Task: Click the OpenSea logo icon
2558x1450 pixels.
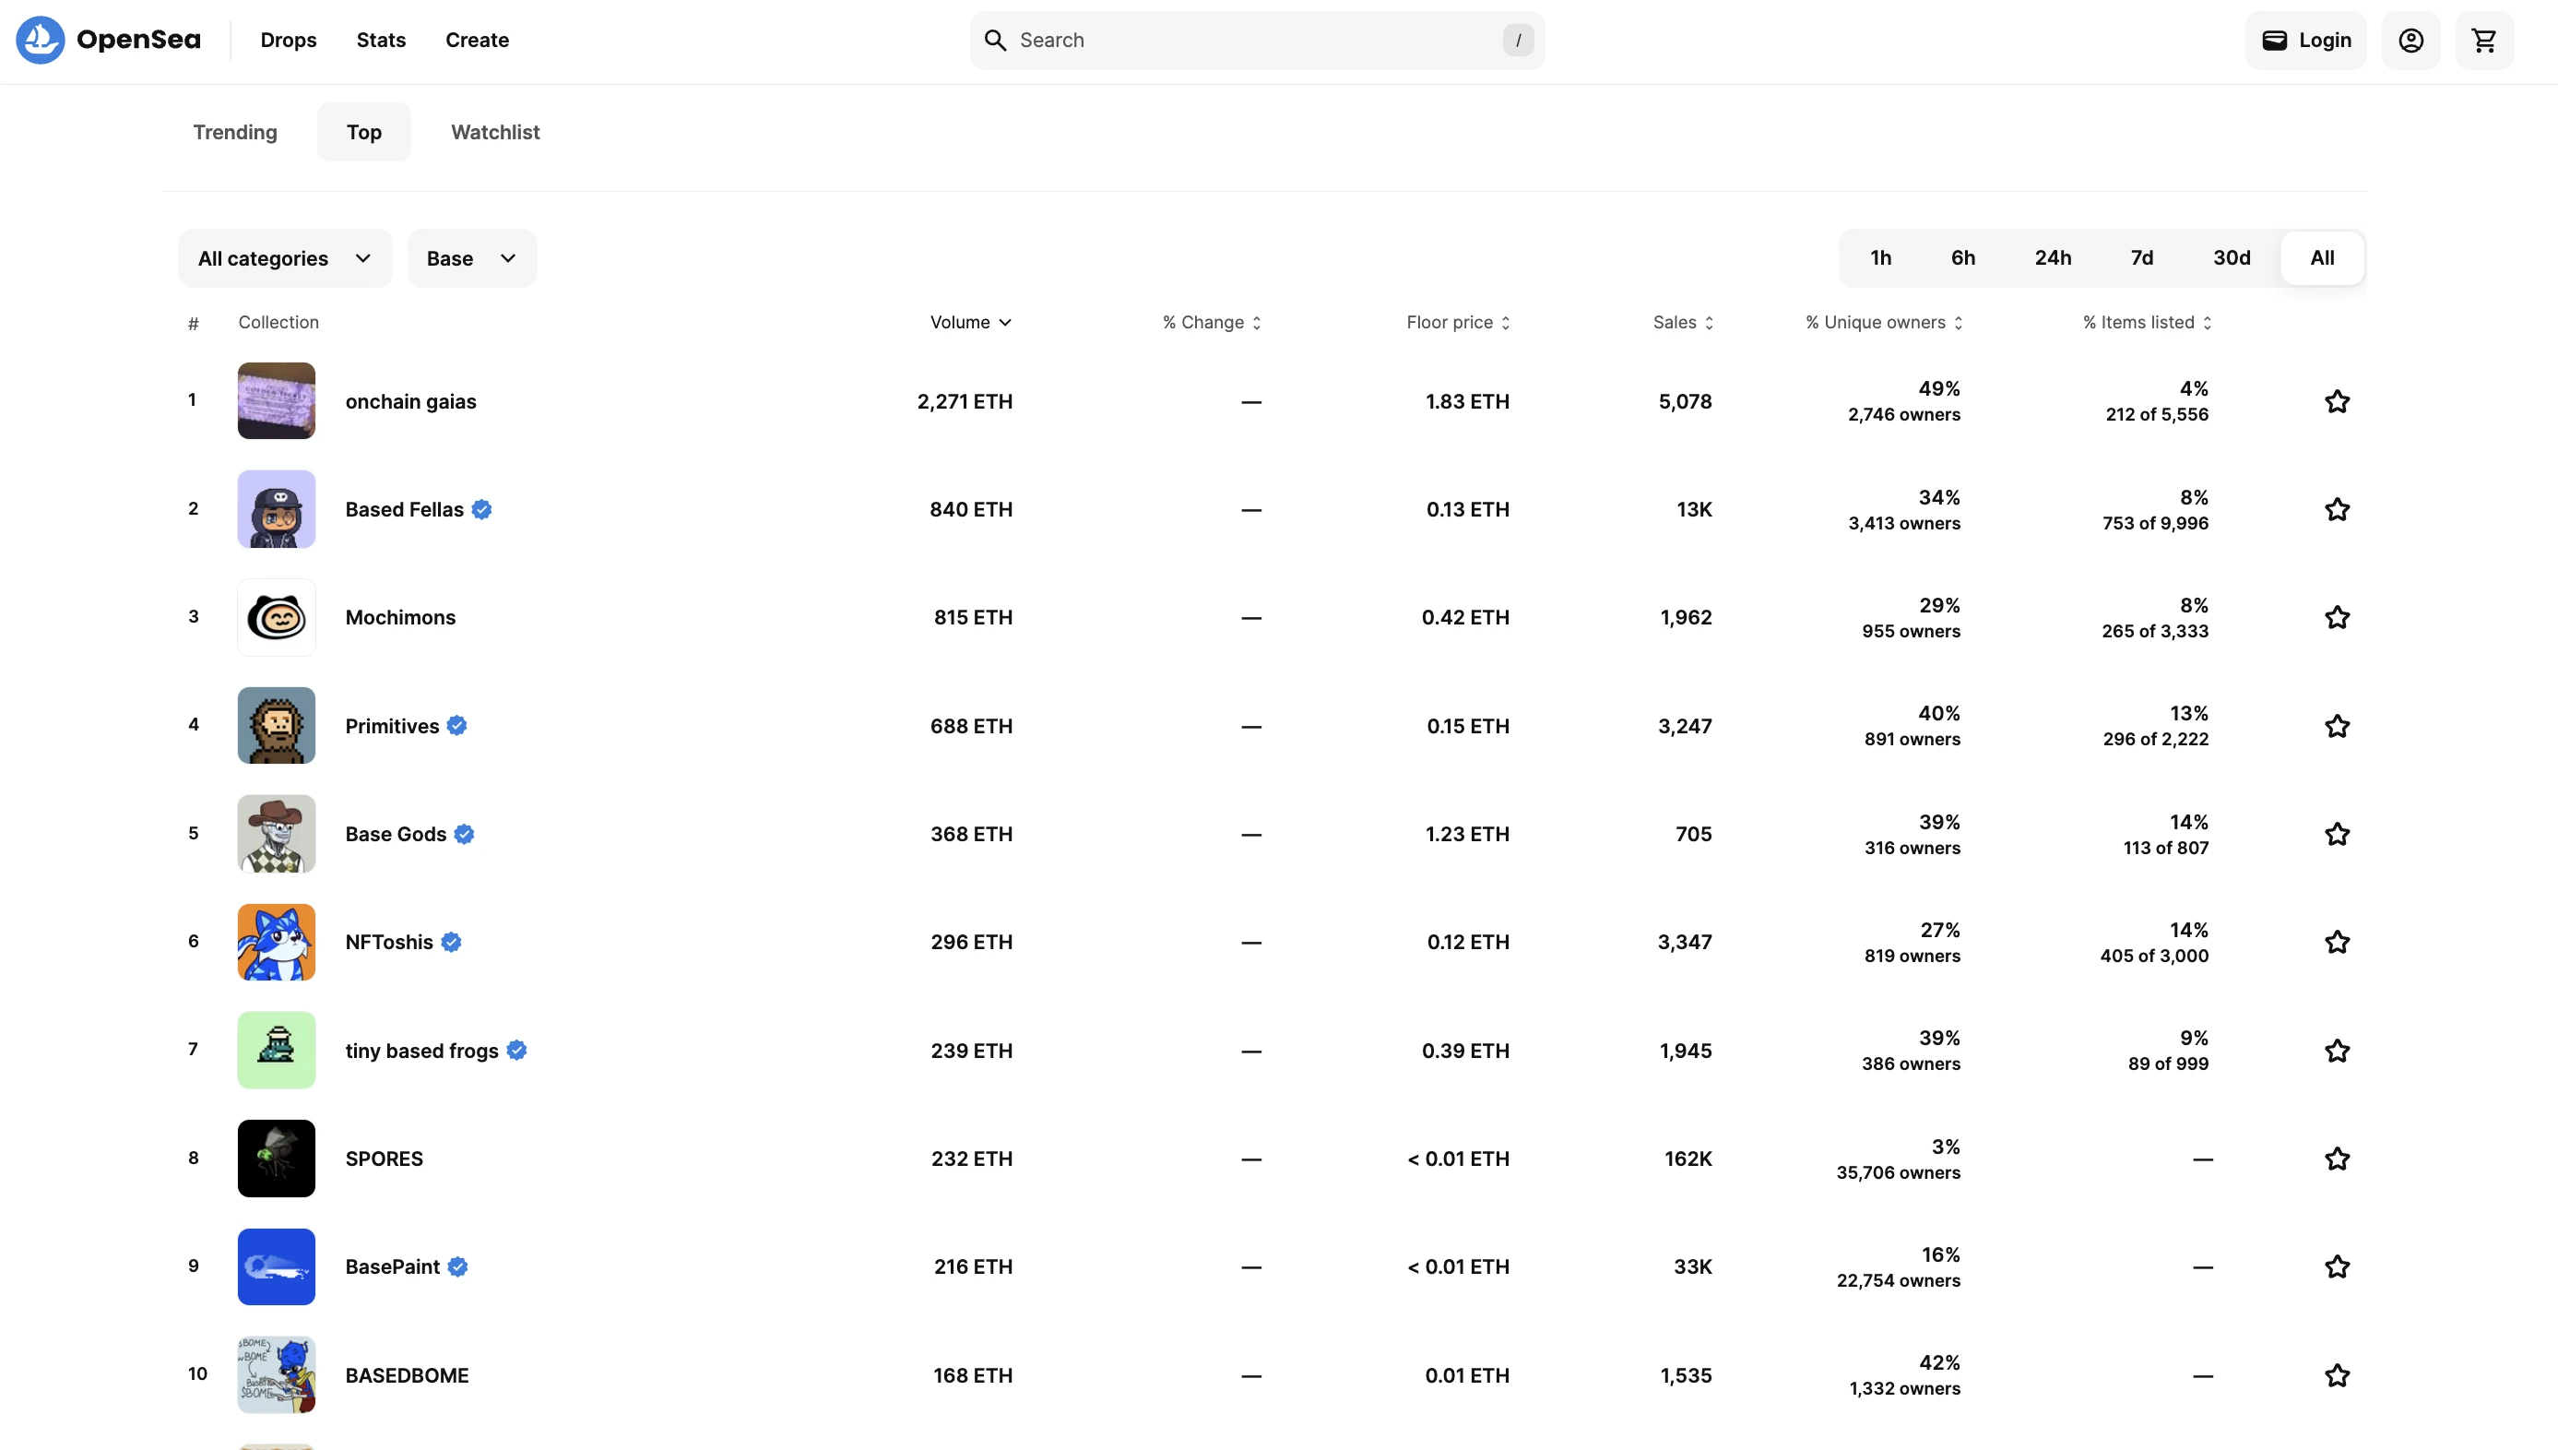Action: point(40,40)
